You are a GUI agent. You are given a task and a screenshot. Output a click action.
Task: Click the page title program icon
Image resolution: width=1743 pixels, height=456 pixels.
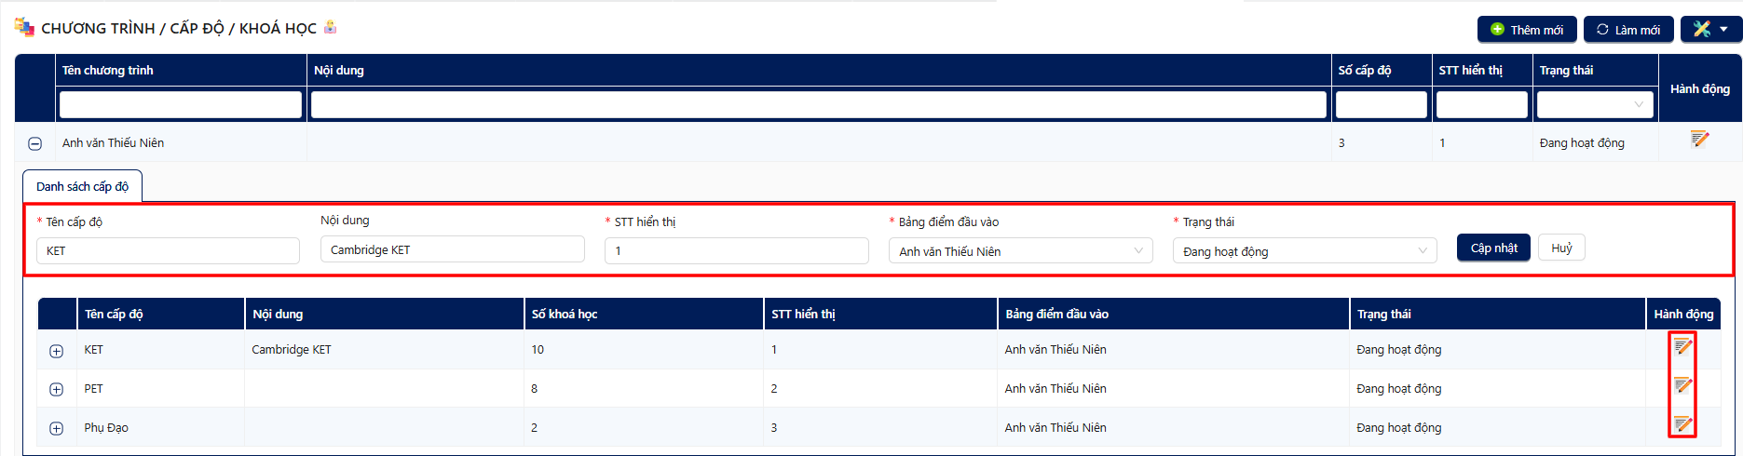point(24,27)
